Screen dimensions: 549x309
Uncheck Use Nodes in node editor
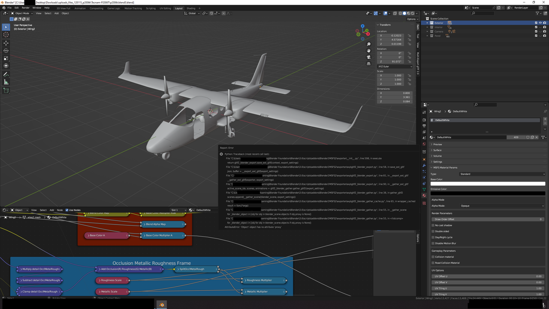coord(67,210)
